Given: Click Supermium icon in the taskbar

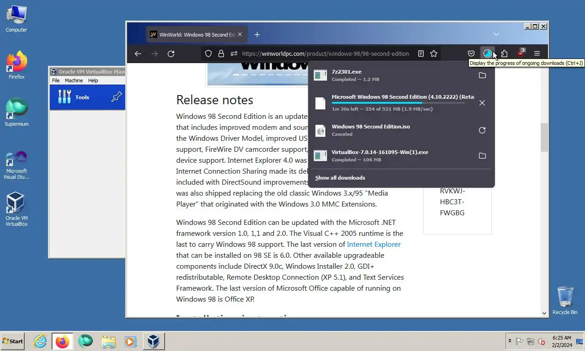Looking at the screenshot, I should (85, 341).
